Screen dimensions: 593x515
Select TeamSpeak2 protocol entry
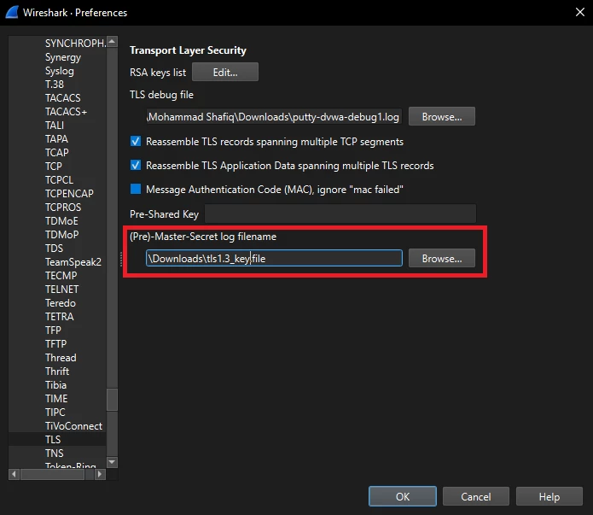(73, 262)
